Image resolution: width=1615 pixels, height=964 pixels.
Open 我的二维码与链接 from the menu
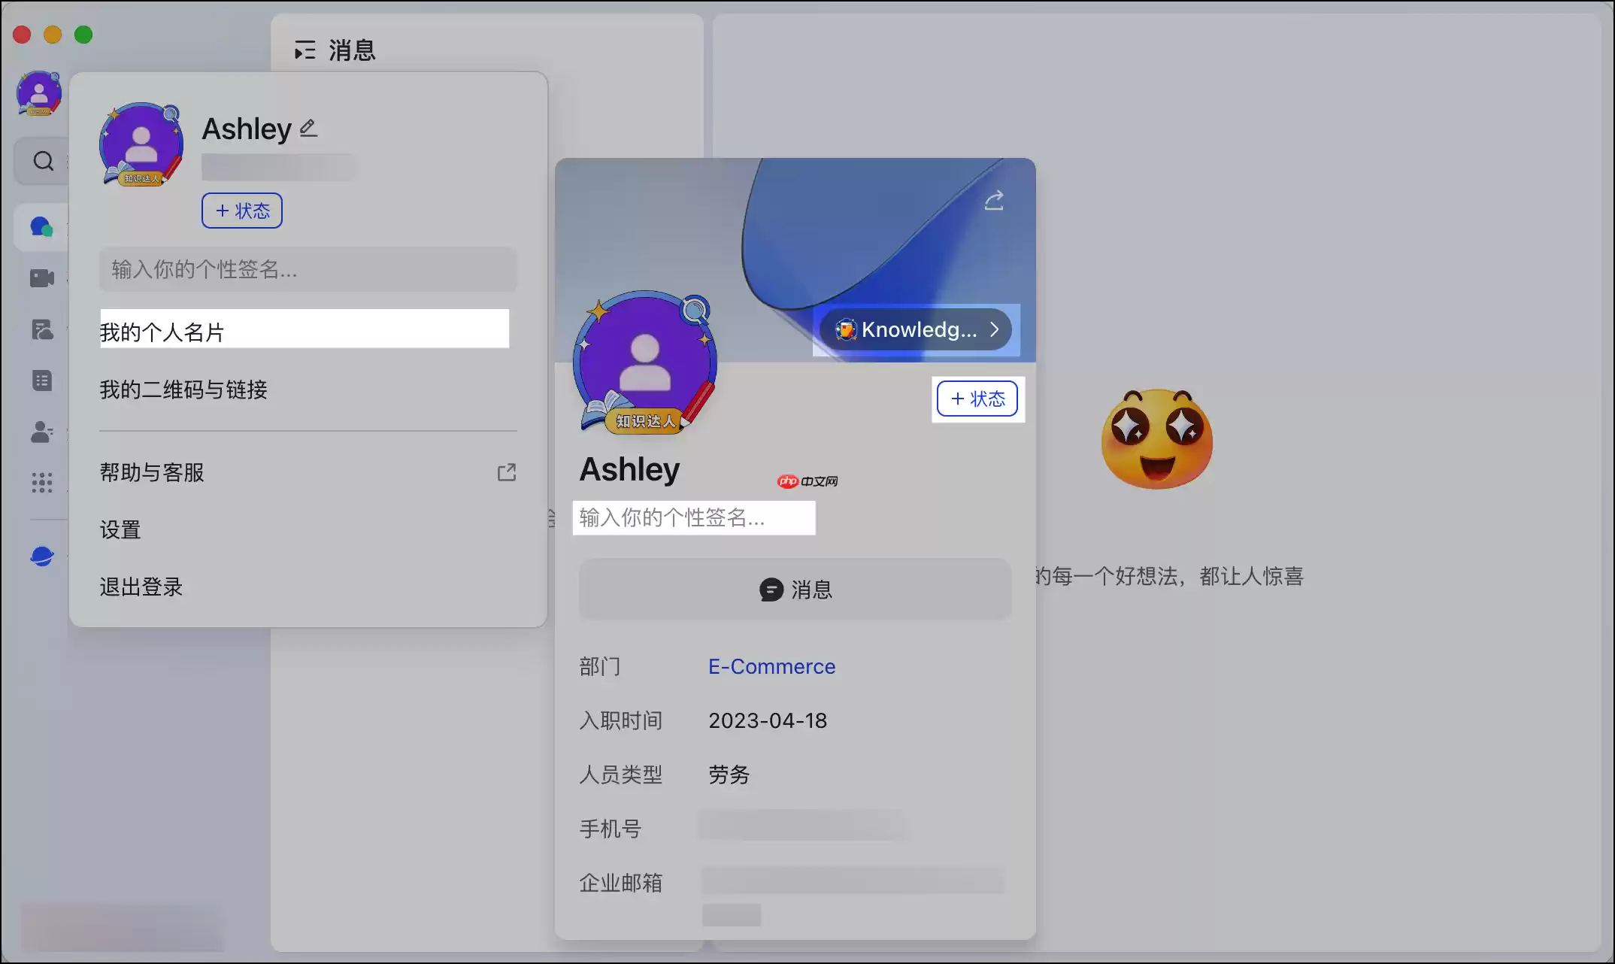pos(183,390)
